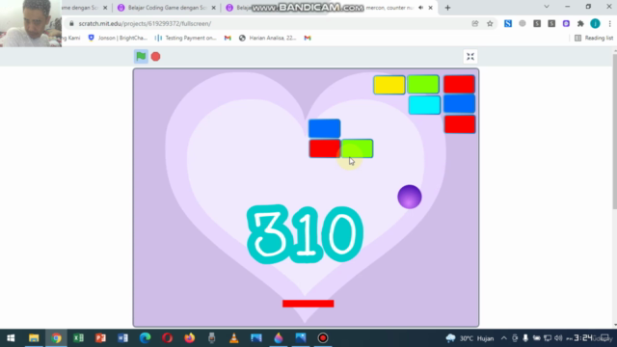Open the Extensions puzzle piece menu
The image size is (617, 347).
click(580, 23)
